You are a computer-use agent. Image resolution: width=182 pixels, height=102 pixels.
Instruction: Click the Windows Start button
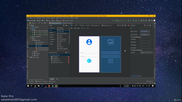click(x=28, y=86)
